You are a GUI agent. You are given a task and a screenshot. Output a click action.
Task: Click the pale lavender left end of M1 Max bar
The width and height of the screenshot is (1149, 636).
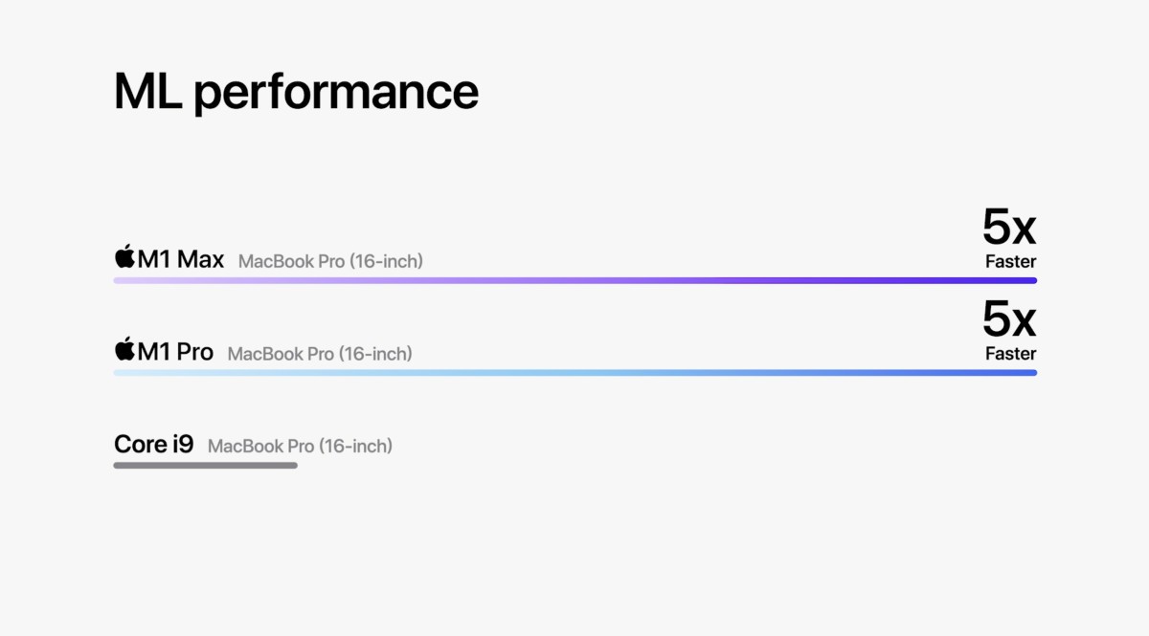click(x=124, y=280)
